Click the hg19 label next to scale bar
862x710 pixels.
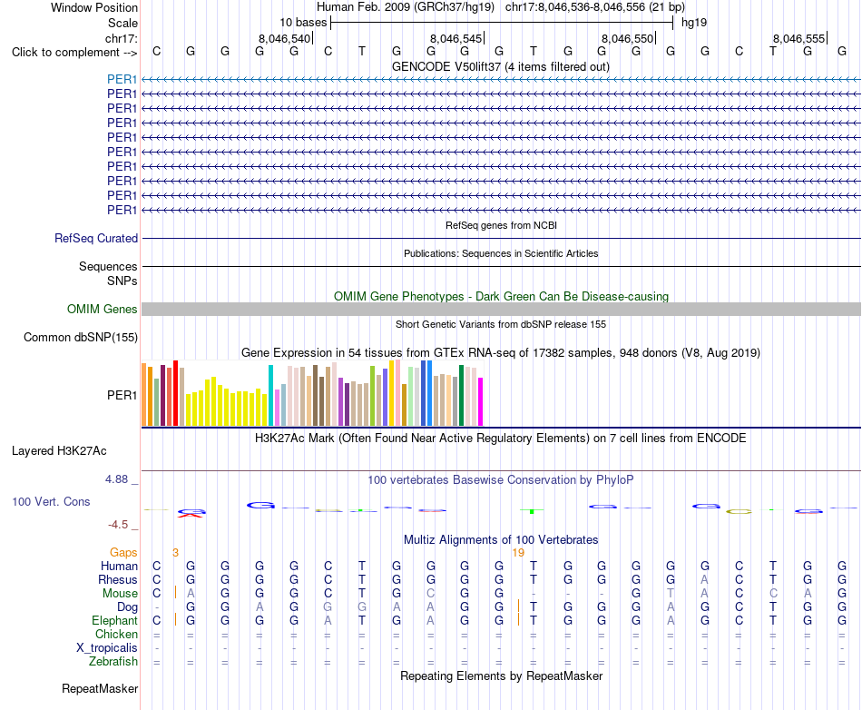694,23
